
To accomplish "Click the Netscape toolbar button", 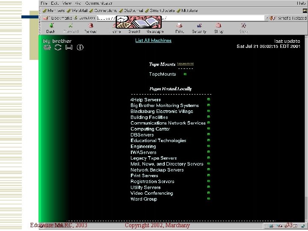I will pos(155,31).
